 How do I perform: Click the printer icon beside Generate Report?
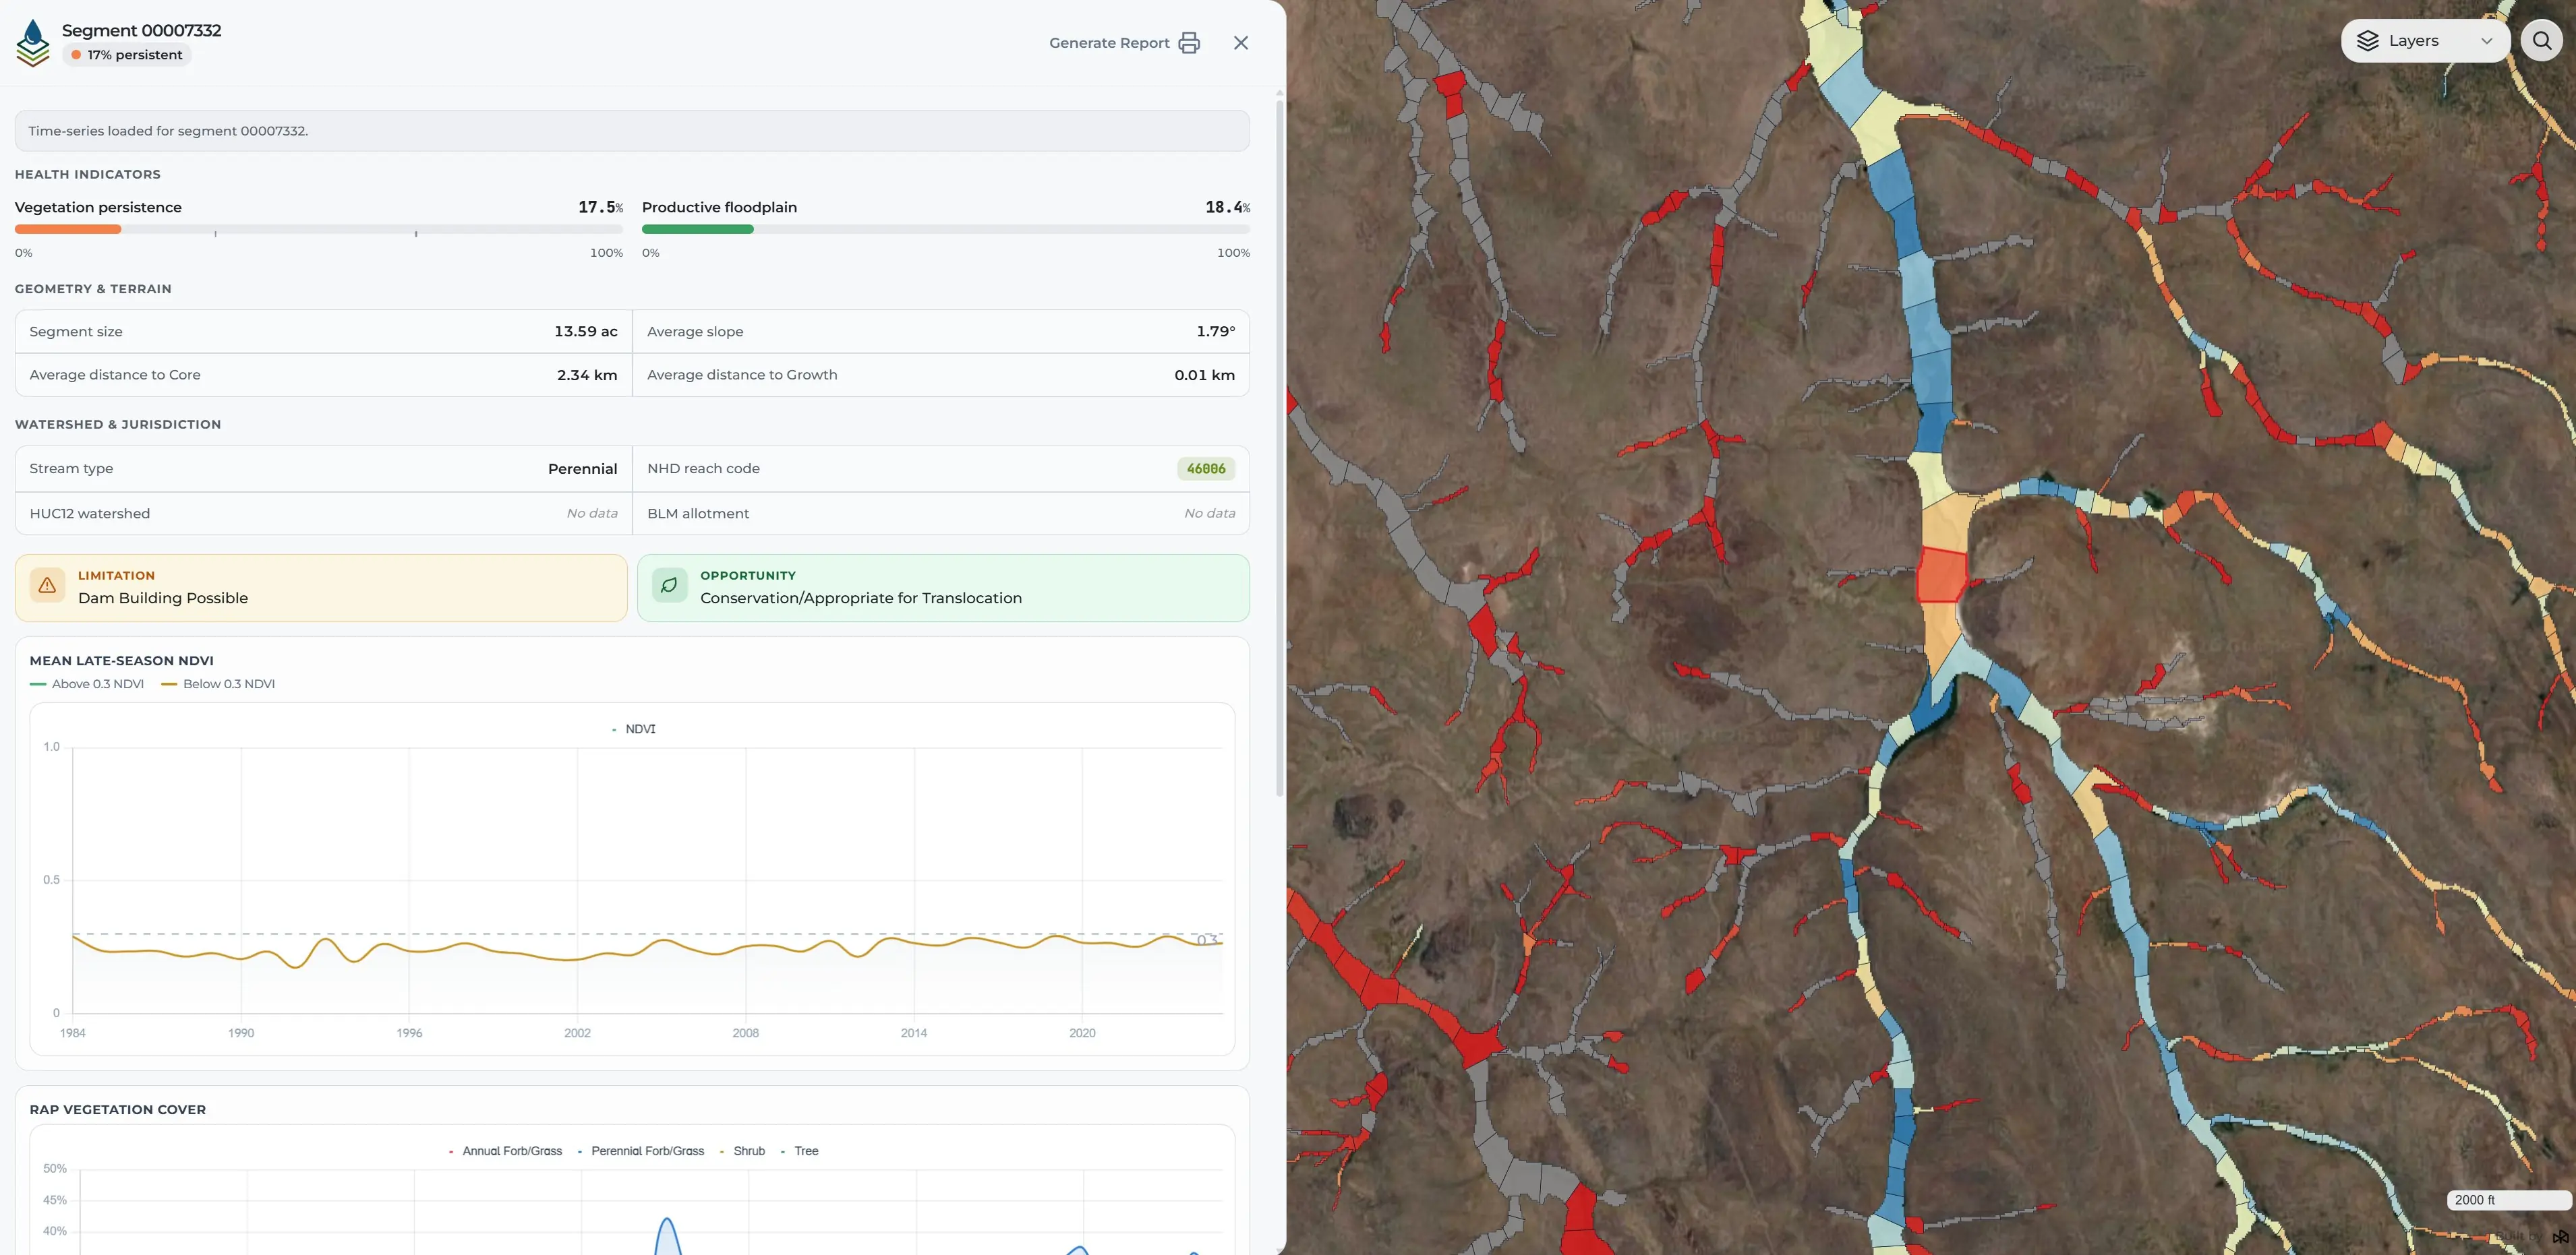tap(1189, 43)
